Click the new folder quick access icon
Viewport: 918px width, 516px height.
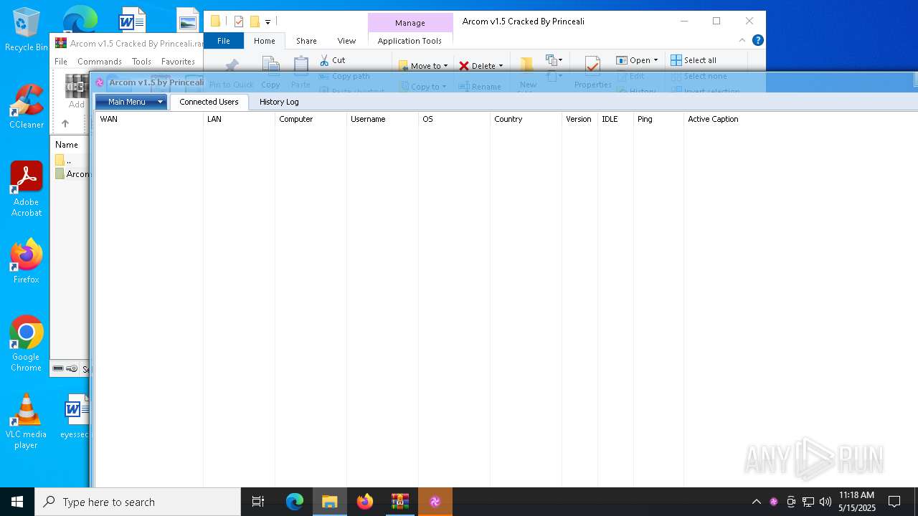coord(254,21)
